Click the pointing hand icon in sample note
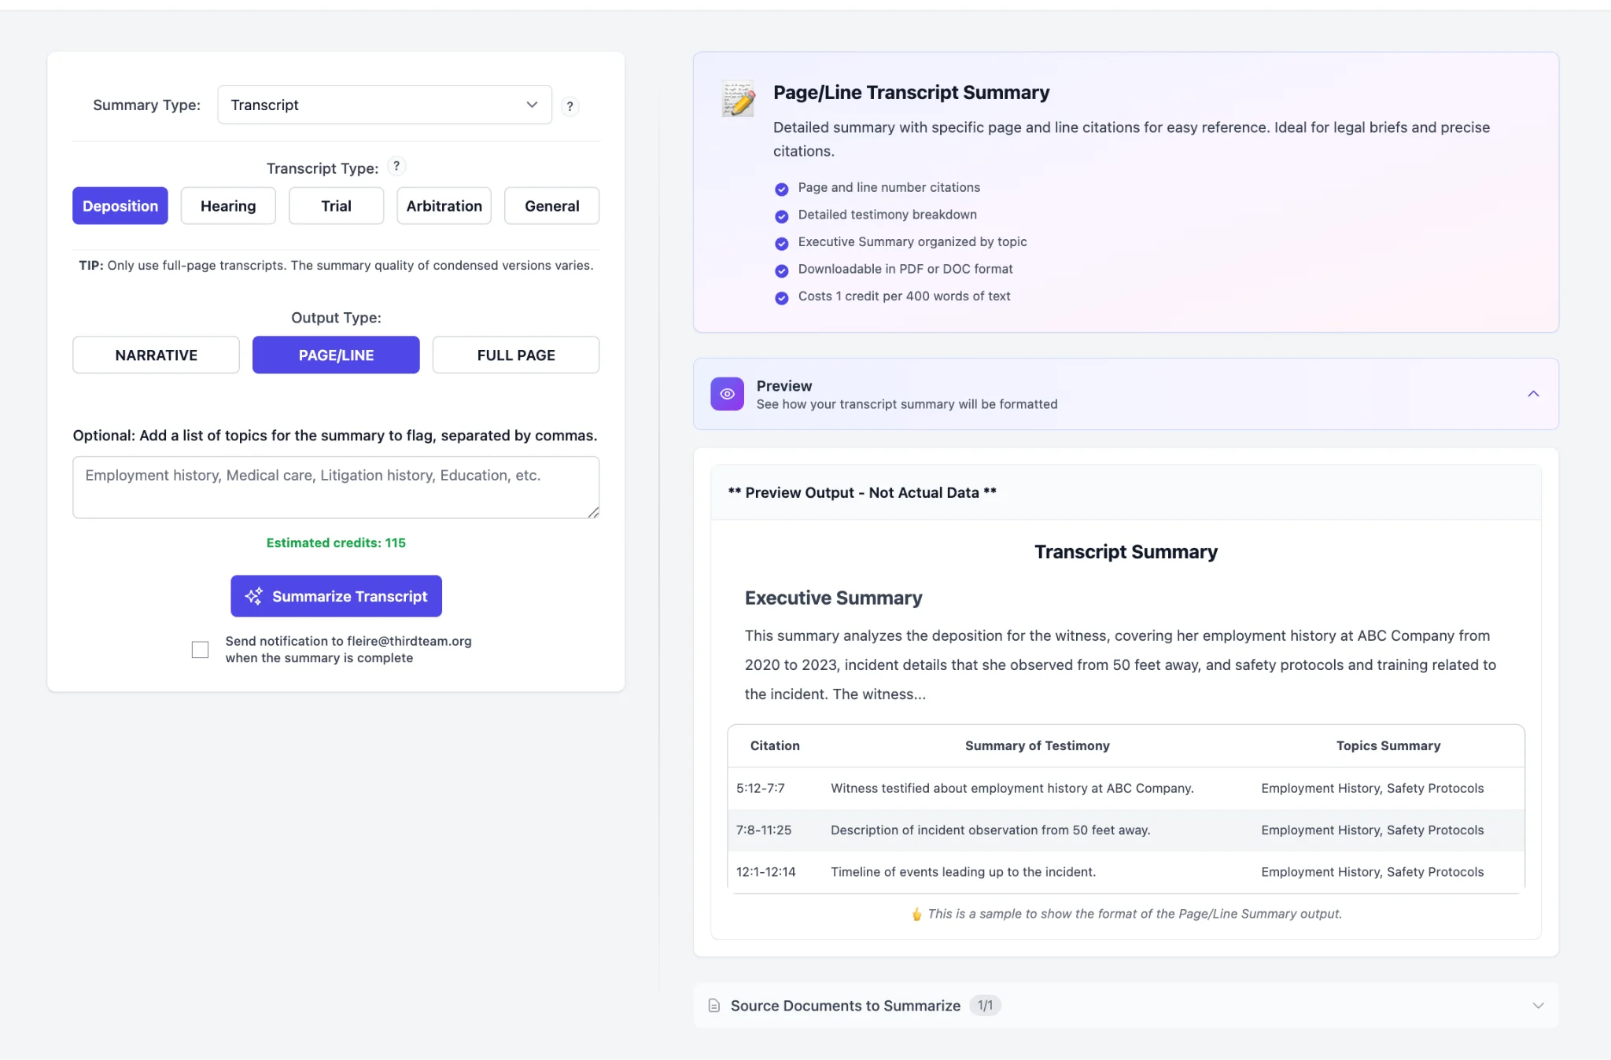Screen dimensions: 1611x1060 [916, 915]
